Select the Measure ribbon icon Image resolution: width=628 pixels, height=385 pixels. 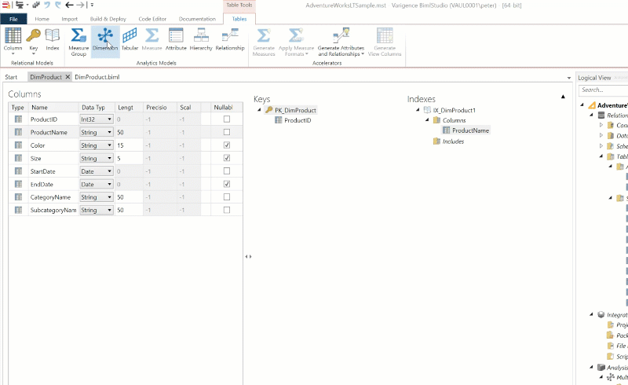click(x=152, y=40)
